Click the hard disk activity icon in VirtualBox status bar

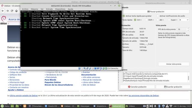point(79,68)
